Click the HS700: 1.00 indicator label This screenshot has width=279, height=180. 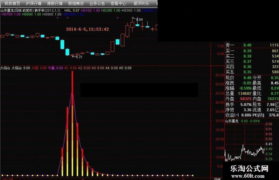click(11, 14)
